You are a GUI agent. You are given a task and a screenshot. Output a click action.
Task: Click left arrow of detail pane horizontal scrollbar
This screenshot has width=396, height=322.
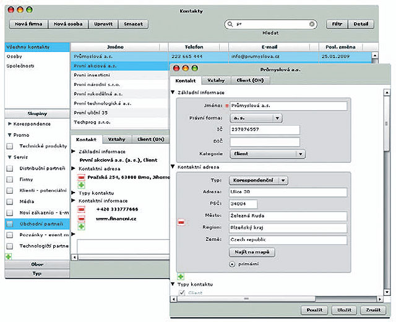tap(74, 258)
